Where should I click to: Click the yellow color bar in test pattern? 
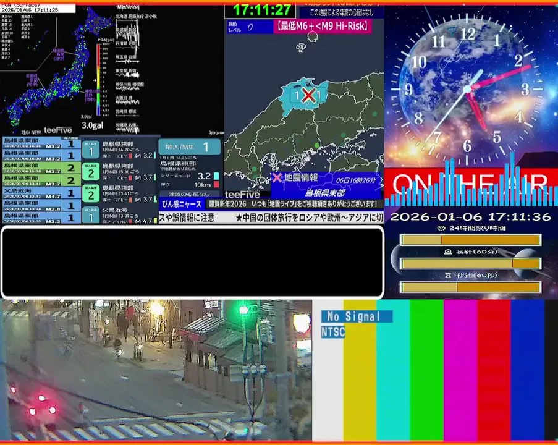click(x=360, y=370)
